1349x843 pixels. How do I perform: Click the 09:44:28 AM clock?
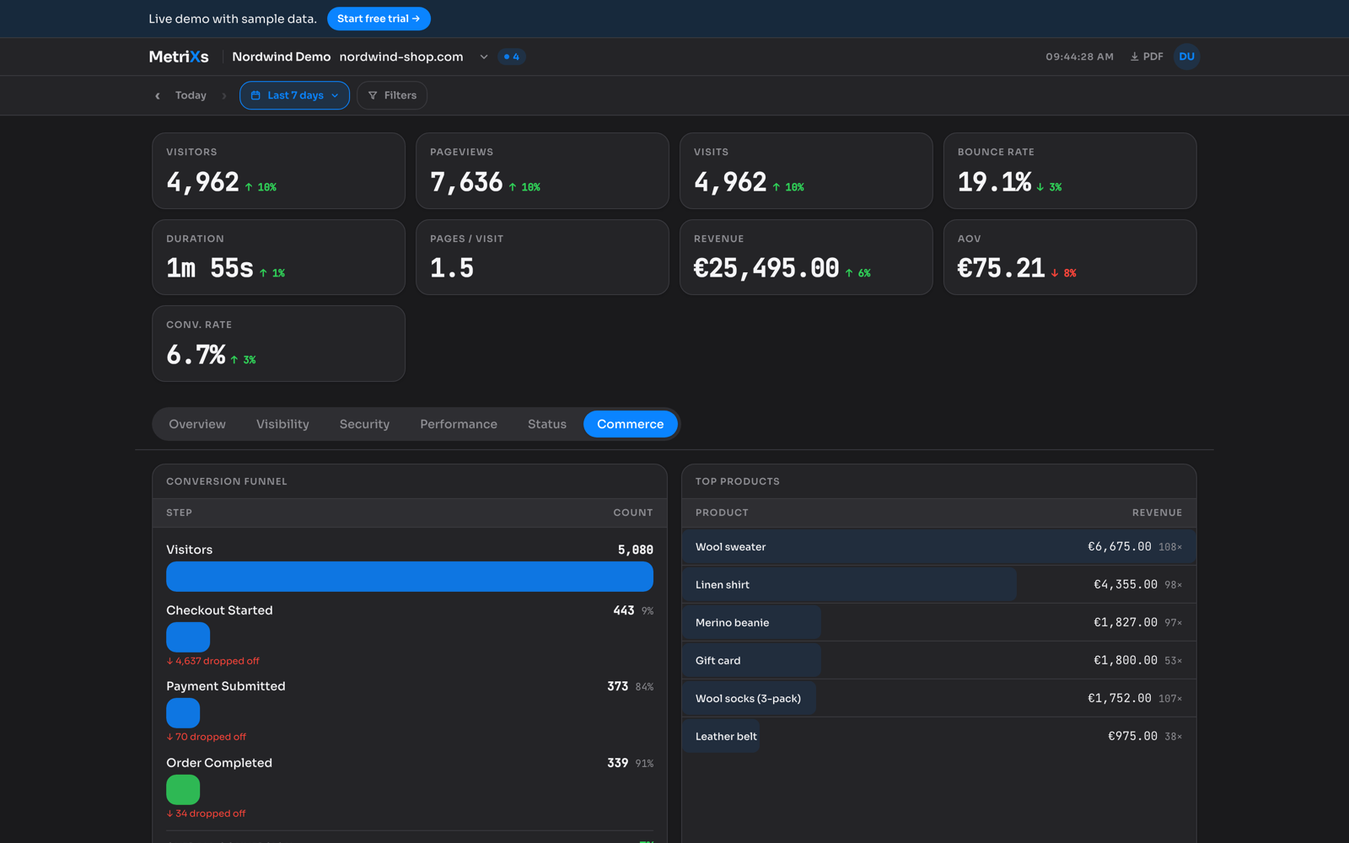[1079, 56]
